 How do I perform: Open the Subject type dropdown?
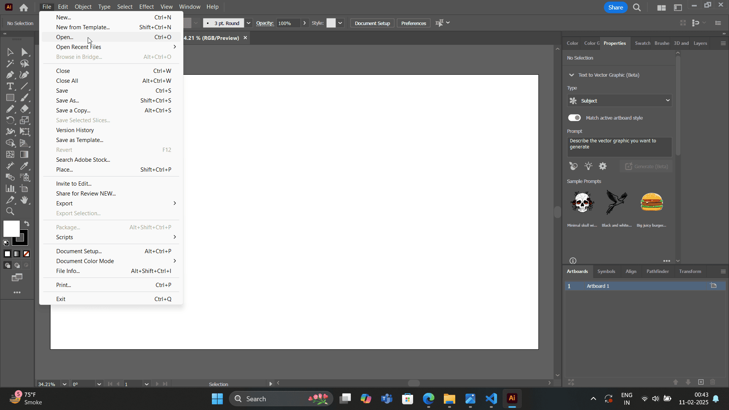[x=620, y=101]
